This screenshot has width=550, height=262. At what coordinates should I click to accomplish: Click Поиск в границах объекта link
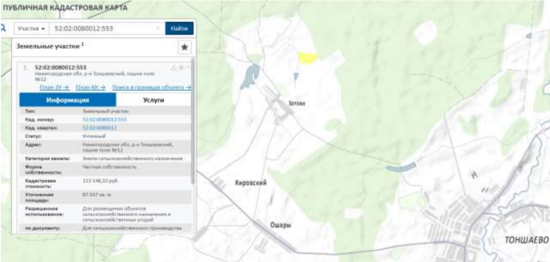point(152,87)
